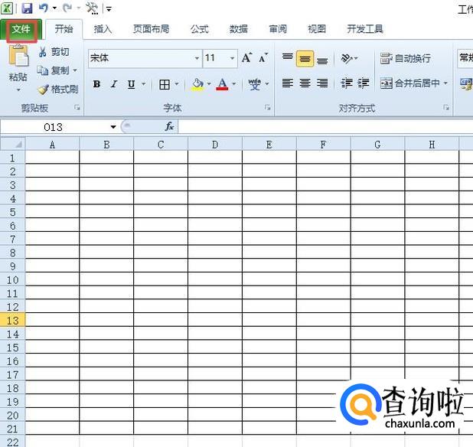Click the Insert Function fx icon

(x=169, y=126)
